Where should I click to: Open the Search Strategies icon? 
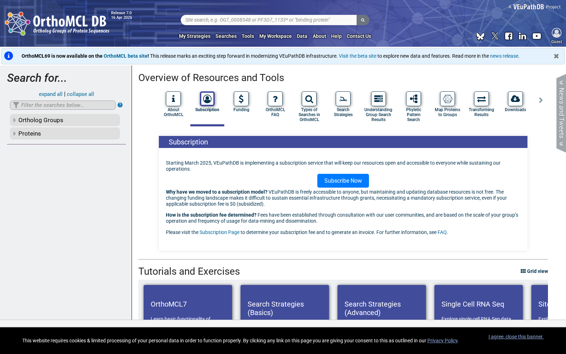pyautogui.click(x=343, y=99)
